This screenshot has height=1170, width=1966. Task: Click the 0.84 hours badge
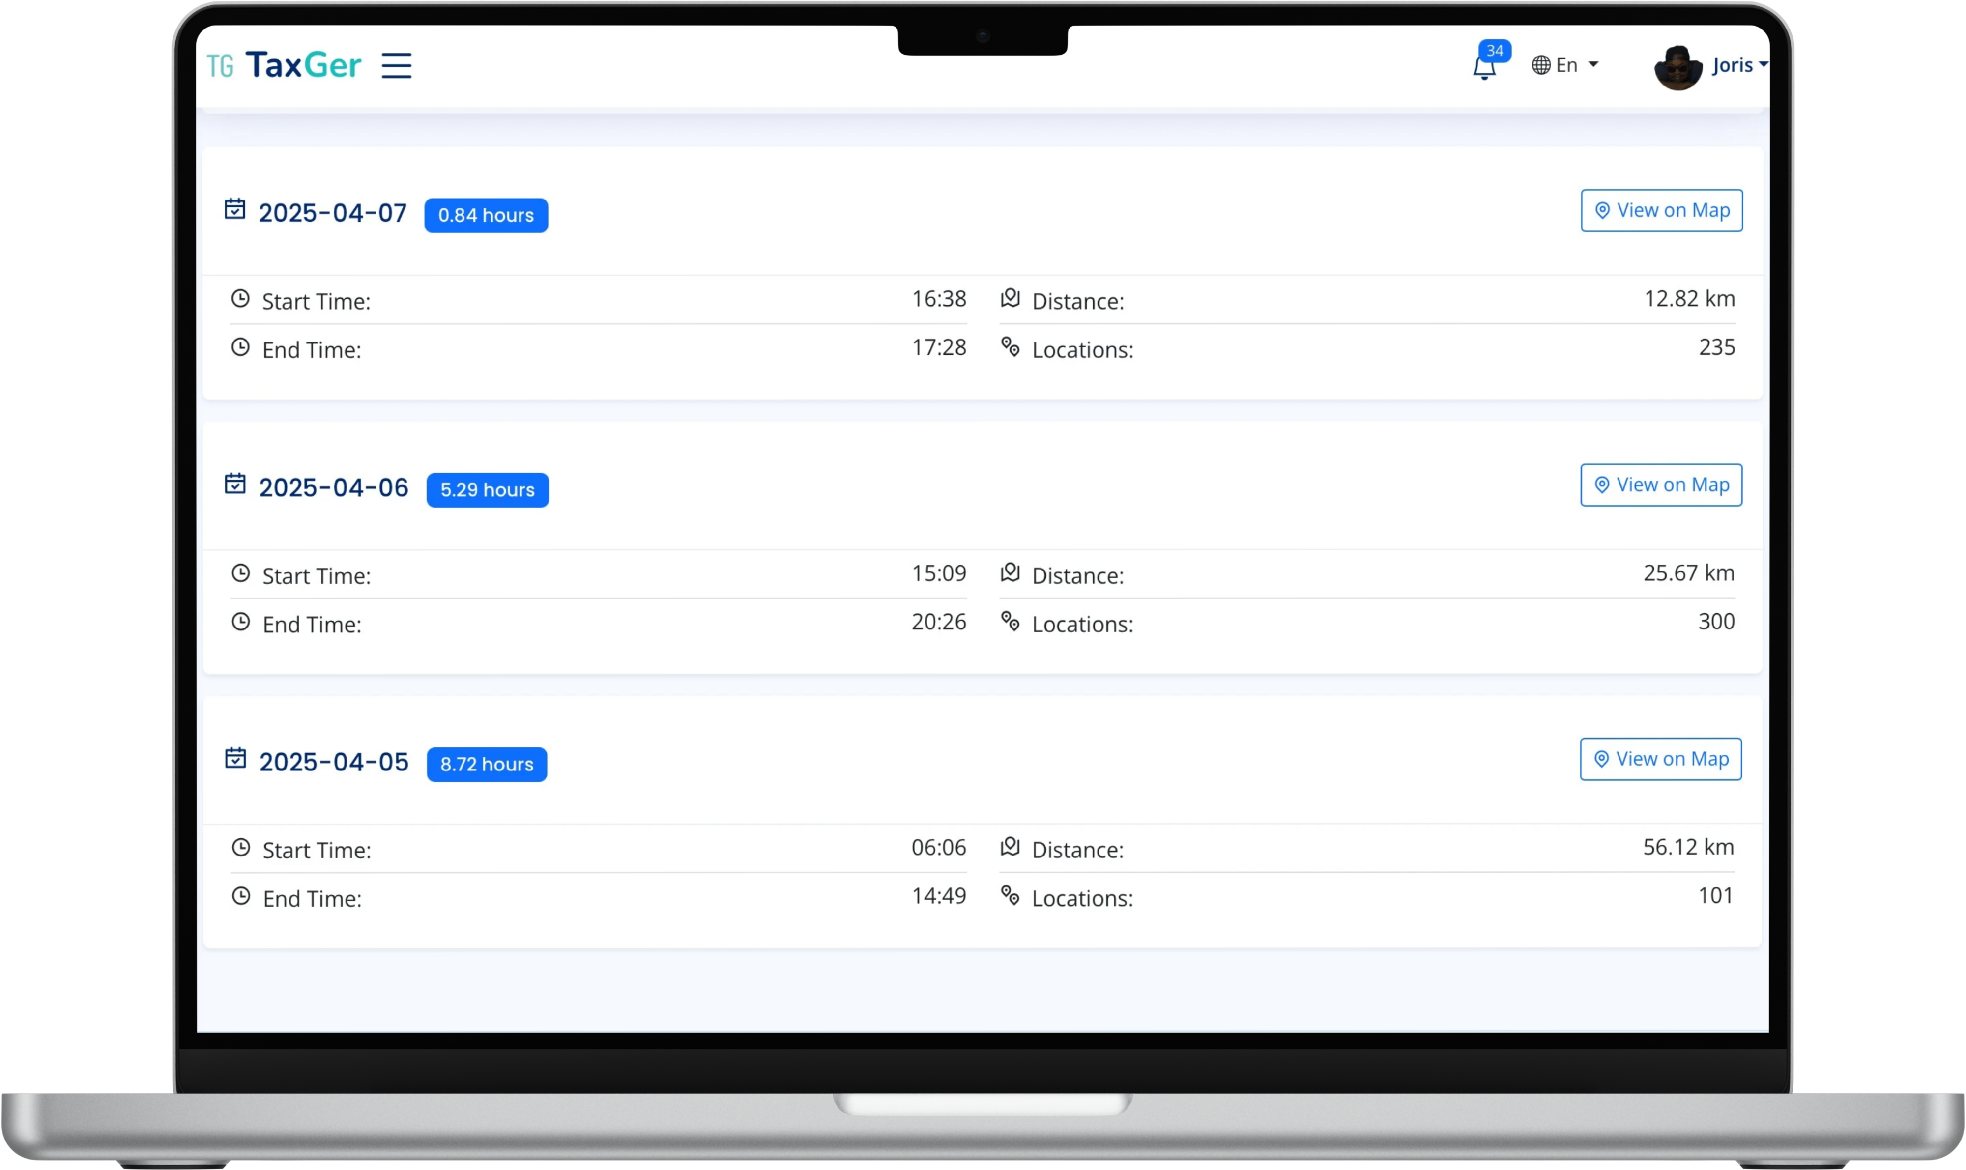coord(486,215)
